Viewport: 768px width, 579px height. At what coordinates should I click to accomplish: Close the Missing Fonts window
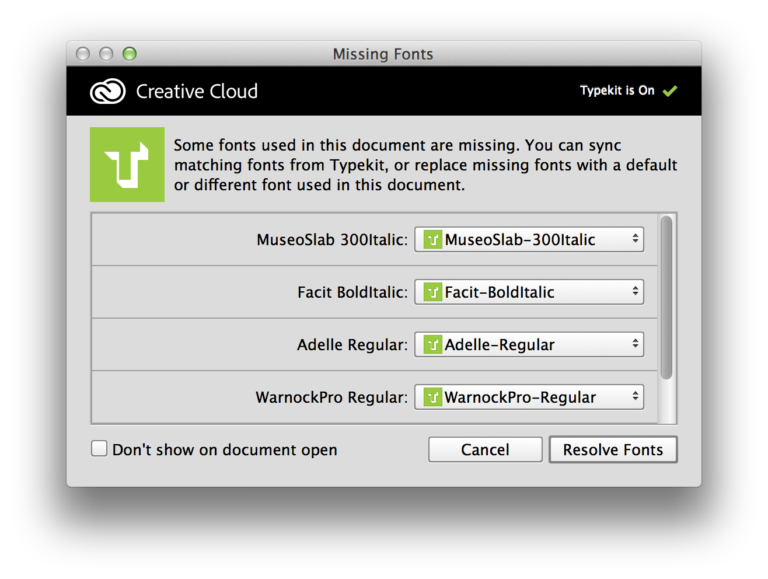[83, 54]
